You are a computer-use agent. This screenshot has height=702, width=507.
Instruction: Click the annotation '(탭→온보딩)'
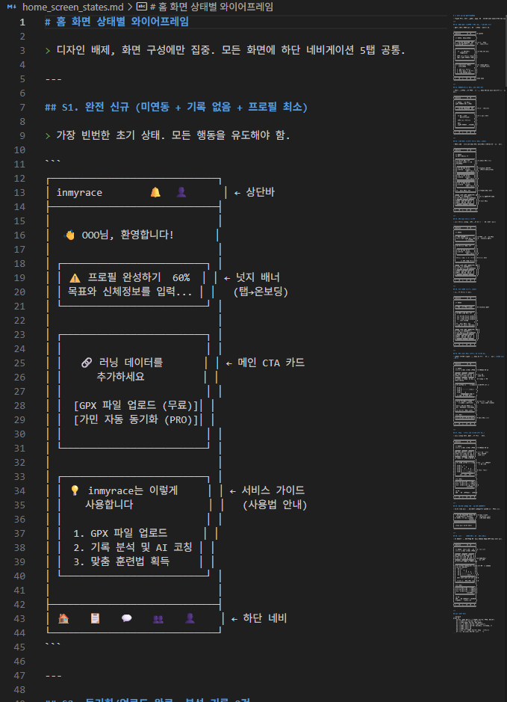(261, 292)
